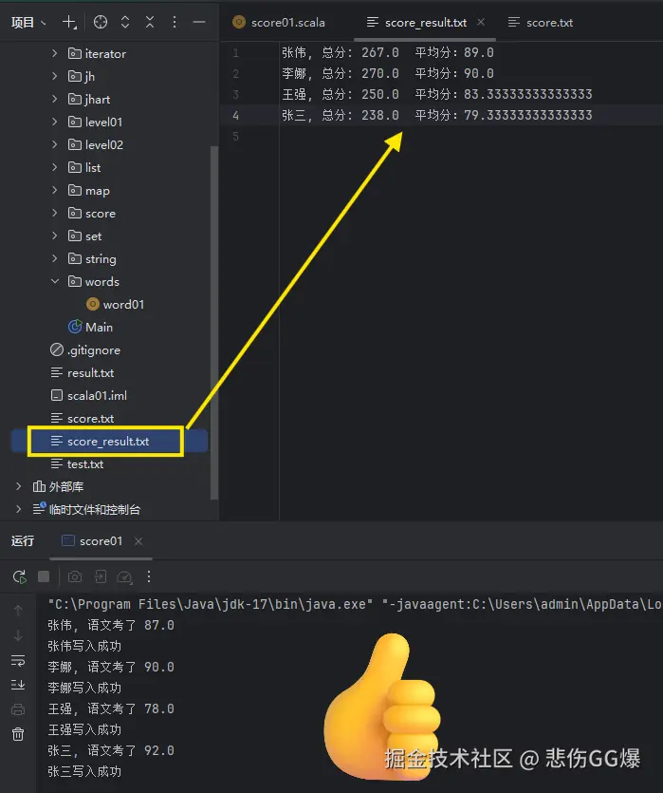The width and height of the screenshot is (663, 793).
Task: Click the clear all trash icon
Action: [x=18, y=734]
